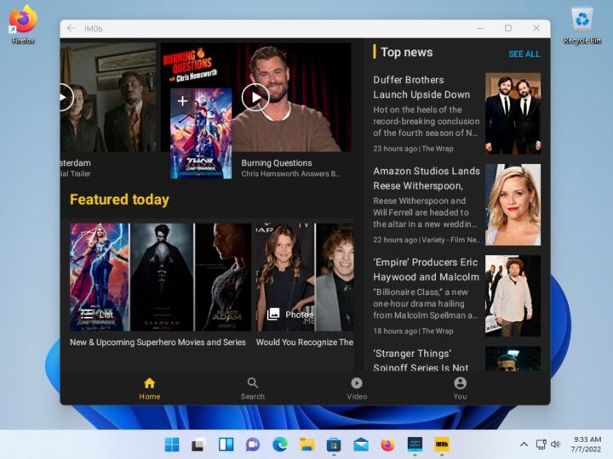The width and height of the screenshot is (613, 459).
Task: Open 'Empire' Producers Eric Haywood article
Action: [x=426, y=269]
